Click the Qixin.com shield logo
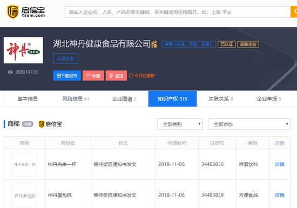Image resolution: width=297 pixels, height=208 pixels. (x=13, y=12)
